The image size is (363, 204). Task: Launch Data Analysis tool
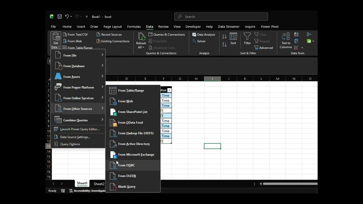(204, 35)
